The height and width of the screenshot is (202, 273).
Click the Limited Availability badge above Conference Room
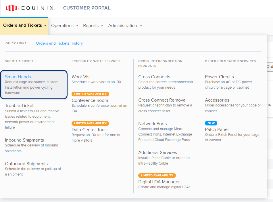(90, 94)
